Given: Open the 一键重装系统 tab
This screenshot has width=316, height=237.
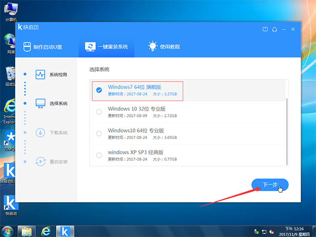Looking at the screenshot, I should click(x=106, y=47).
